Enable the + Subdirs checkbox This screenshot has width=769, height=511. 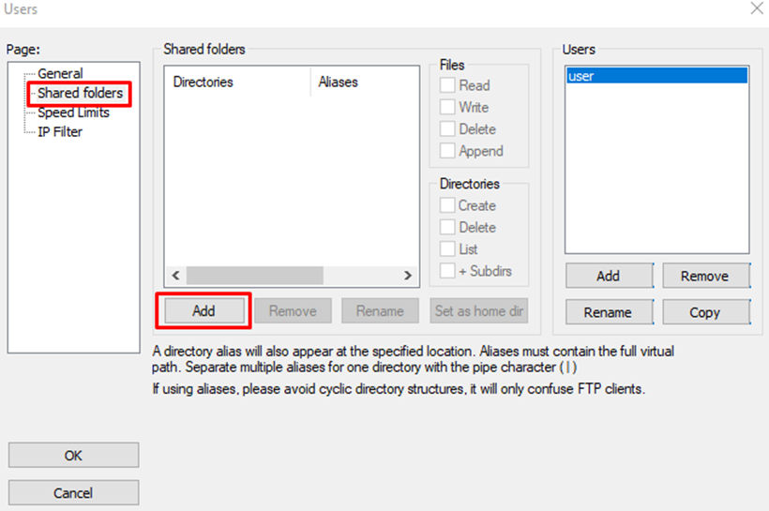coord(448,271)
